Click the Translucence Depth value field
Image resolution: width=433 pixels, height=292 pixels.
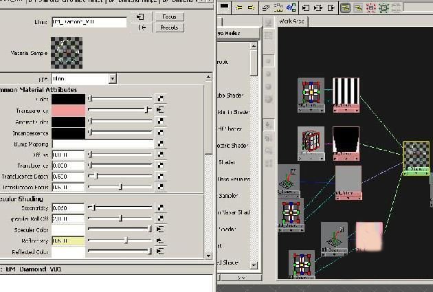tap(68, 177)
